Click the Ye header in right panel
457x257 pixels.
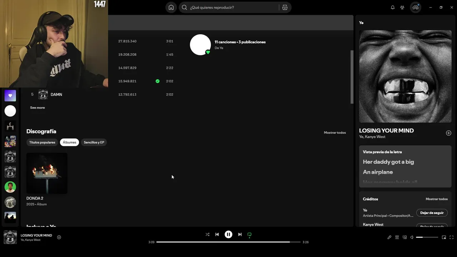click(x=361, y=23)
